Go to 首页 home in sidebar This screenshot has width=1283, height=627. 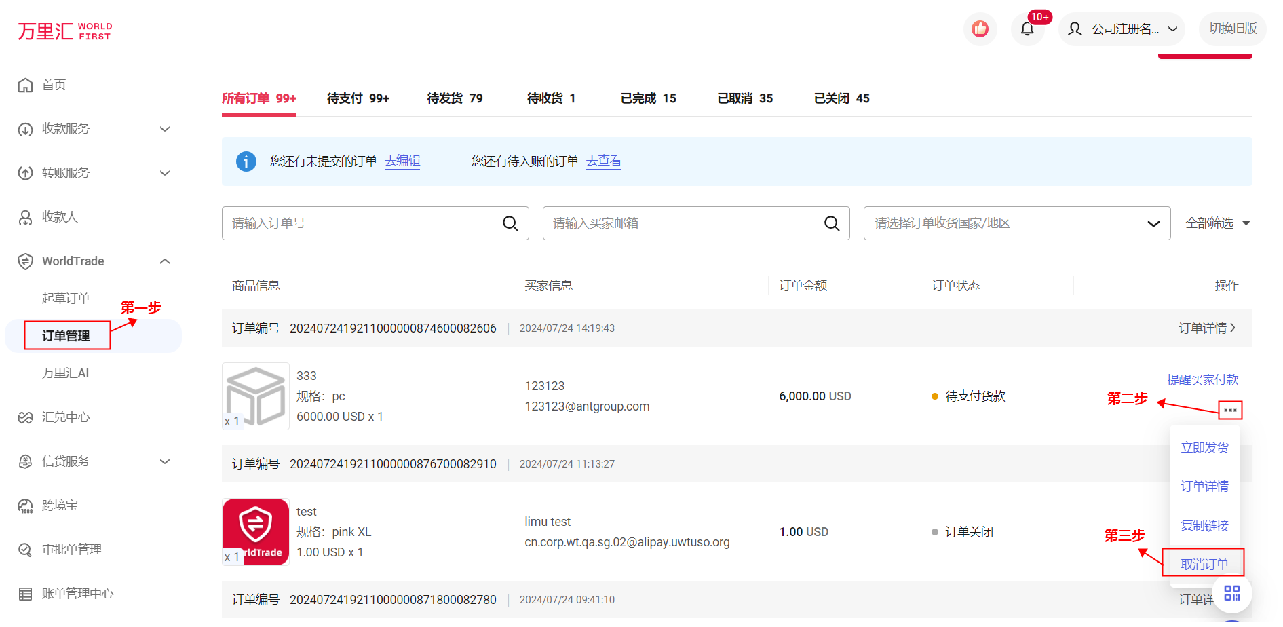click(54, 85)
